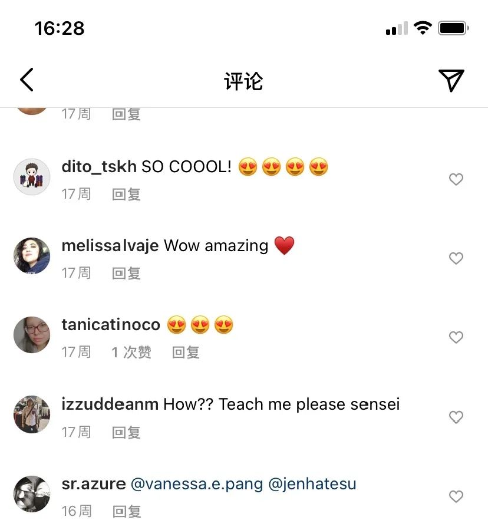This screenshot has width=488, height=530.
Task: Reply to melissalvaje's comment
Action: pyautogui.click(x=126, y=273)
